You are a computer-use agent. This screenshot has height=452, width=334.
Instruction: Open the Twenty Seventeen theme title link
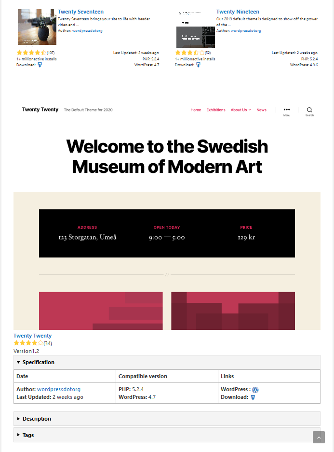[x=80, y=12]
